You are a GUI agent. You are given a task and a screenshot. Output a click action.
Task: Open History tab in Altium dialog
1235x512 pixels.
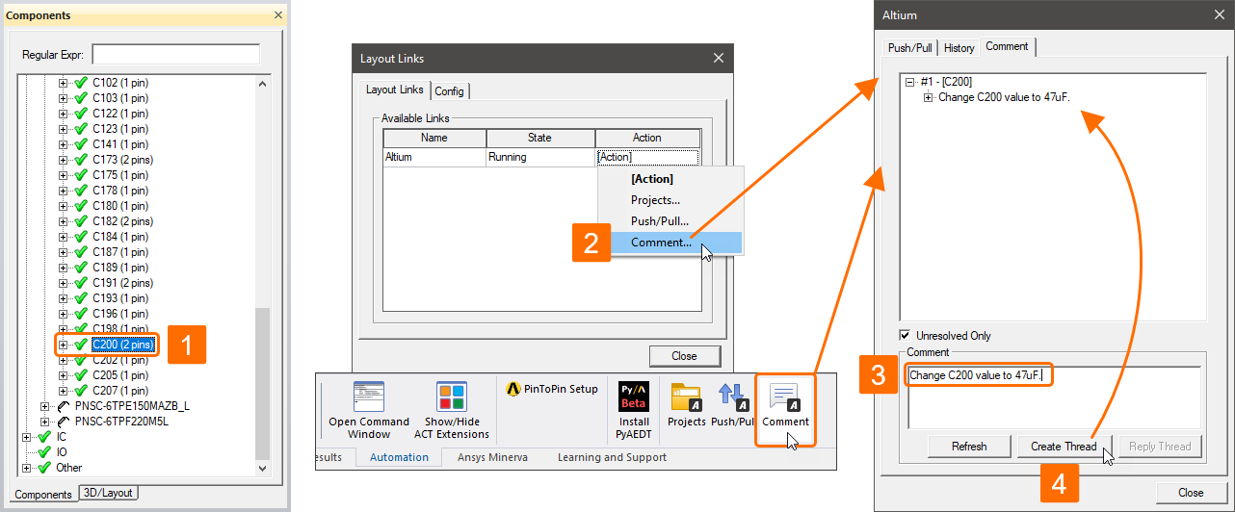pyautogui.click(x=959, y=47)
